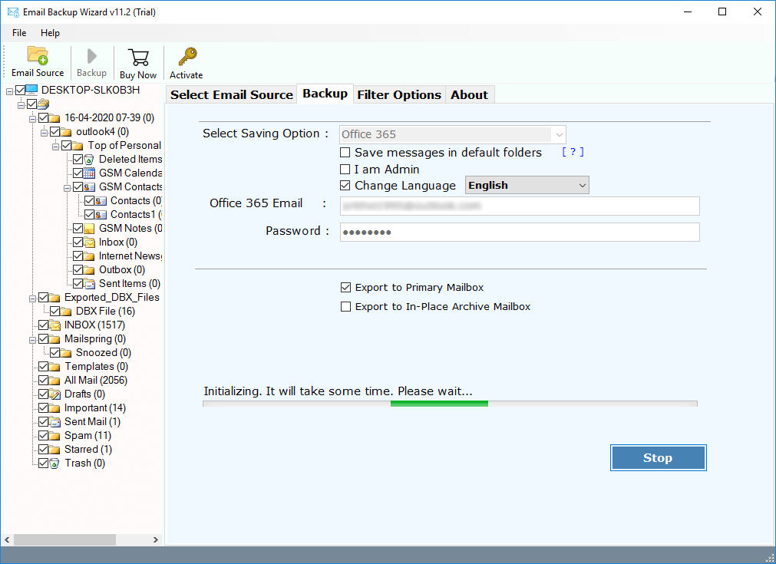Click the GSM Calendar grid icon
Image resolution: width=776 pixels, height=564 pixels.
point(89,173)
